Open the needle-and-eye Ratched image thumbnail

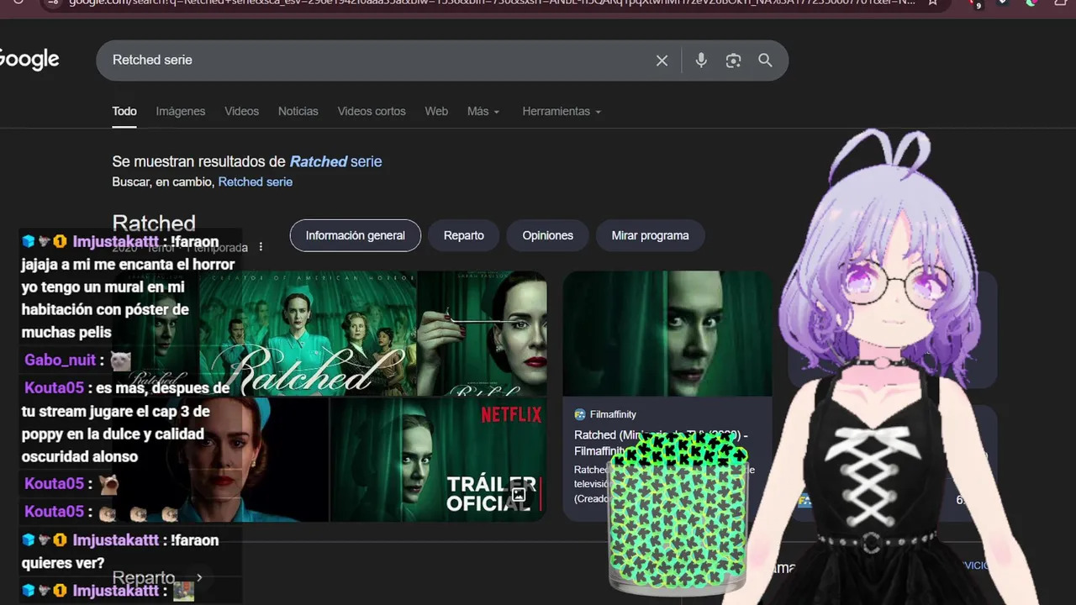pyautogui.click(x=482, y=333)
